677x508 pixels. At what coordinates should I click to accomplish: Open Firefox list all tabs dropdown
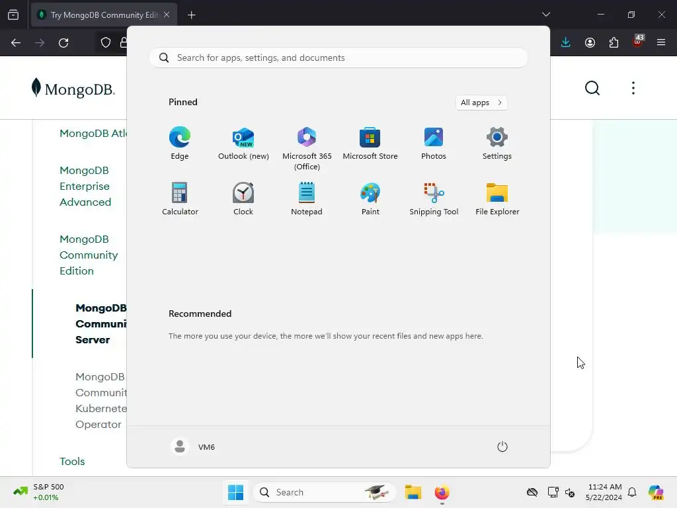[545, 15]
